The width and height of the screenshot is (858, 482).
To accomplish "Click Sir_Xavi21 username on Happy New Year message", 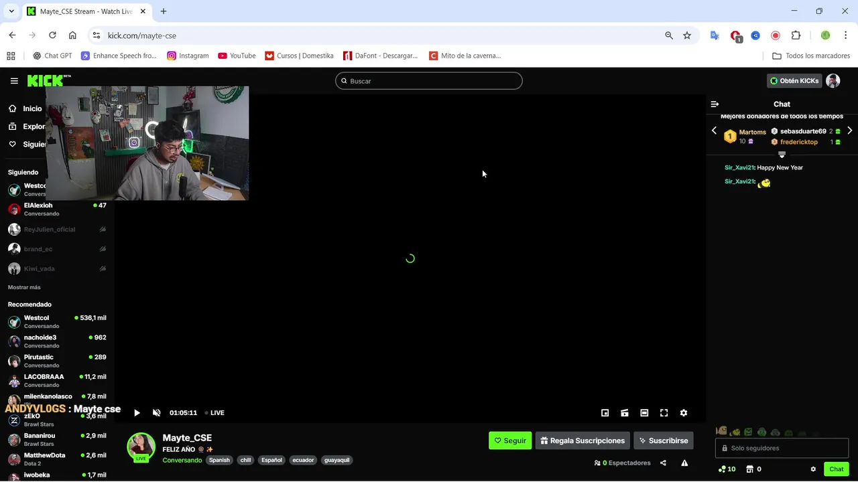I will pyautogui.click(x=739, y=167).
